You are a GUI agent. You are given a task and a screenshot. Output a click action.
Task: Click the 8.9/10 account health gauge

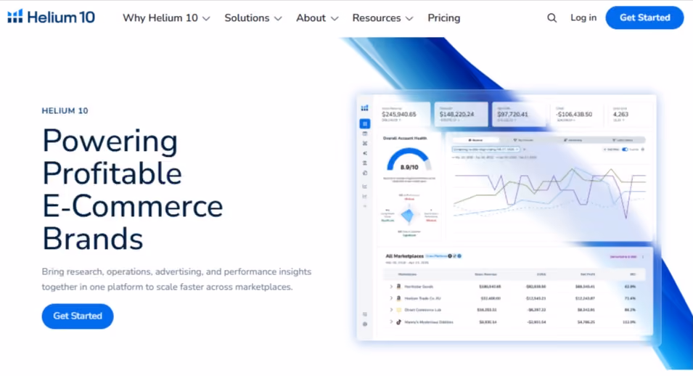tap(409, 160)
